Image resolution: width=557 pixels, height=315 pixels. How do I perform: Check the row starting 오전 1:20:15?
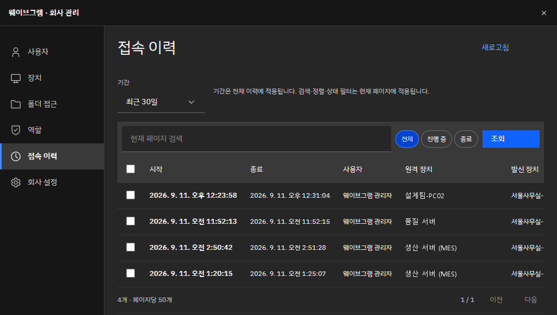click(131, 273)
